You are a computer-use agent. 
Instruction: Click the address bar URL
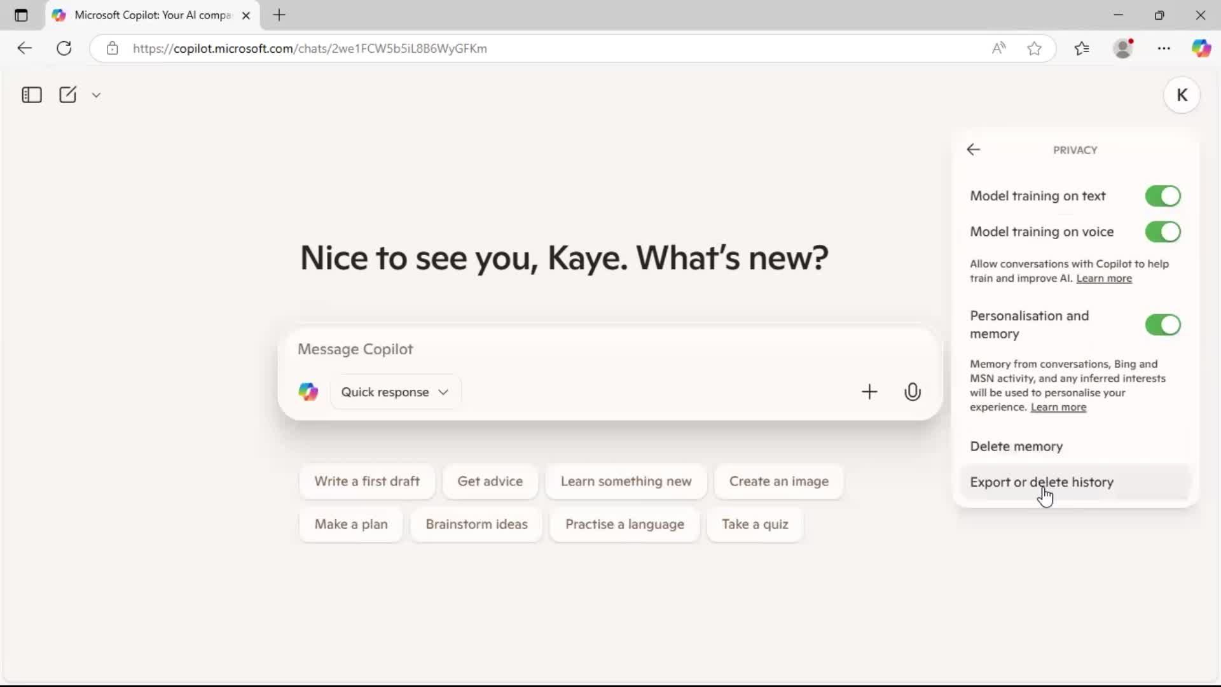[x=310, y=48]
